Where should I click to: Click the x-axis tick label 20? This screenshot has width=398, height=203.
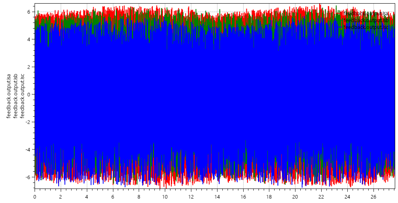[295, 197]
